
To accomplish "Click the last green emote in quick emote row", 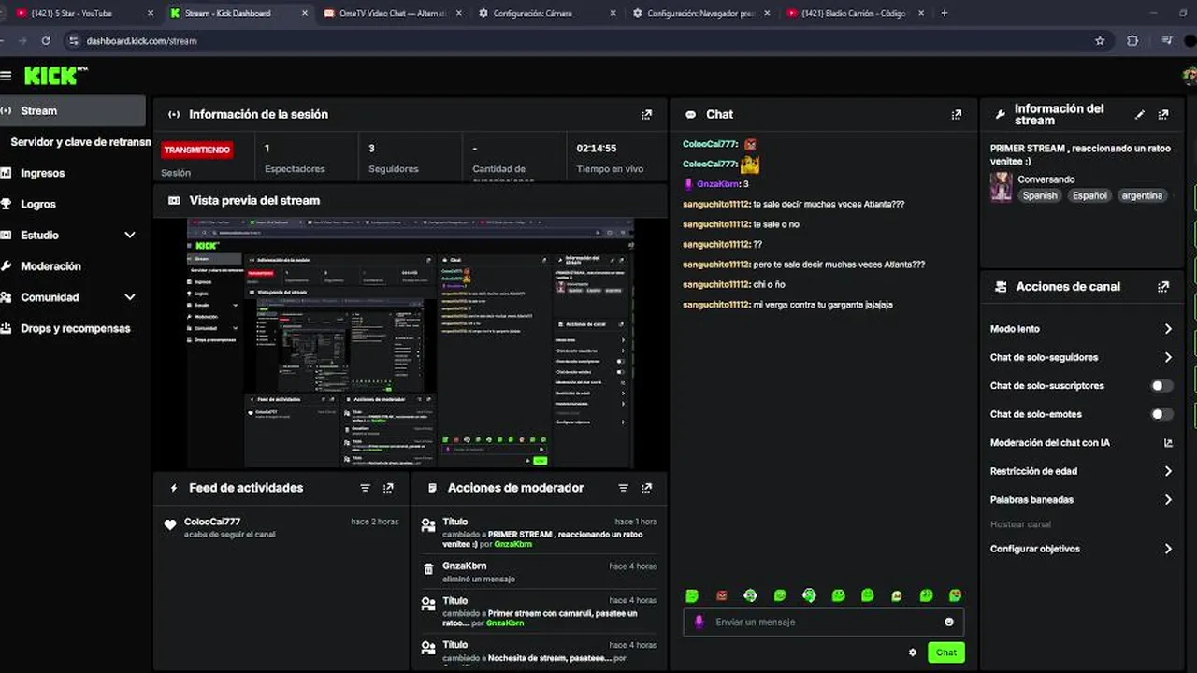I will [955, 595].
